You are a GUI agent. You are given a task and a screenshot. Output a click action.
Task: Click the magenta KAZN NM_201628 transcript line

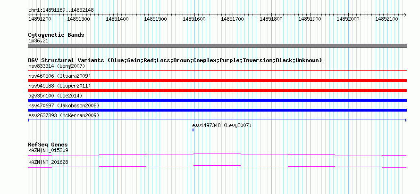(x=217, y=167)
